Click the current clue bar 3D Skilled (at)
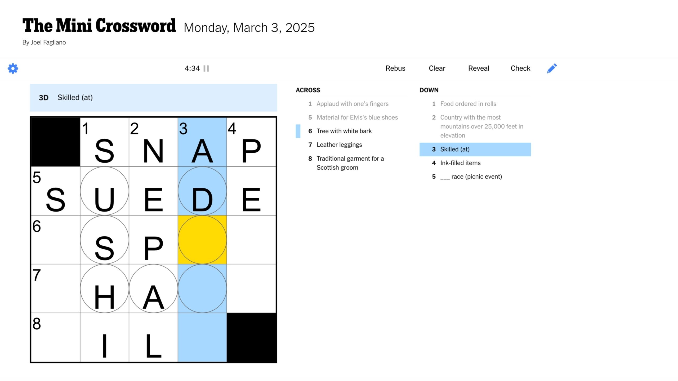 tap(153, 98)
